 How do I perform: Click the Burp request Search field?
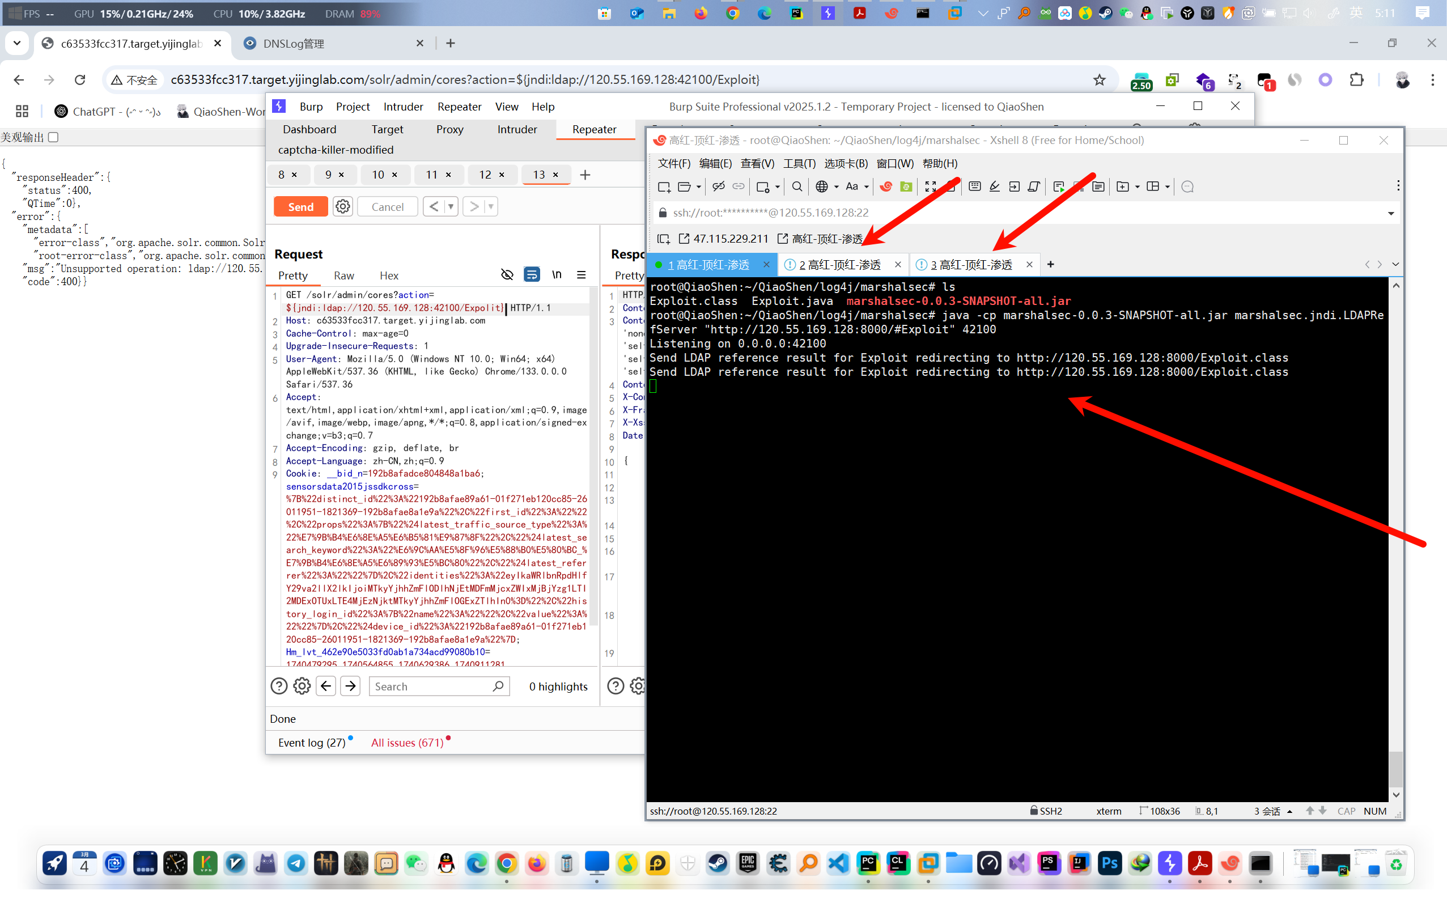[x=431, y=686]
